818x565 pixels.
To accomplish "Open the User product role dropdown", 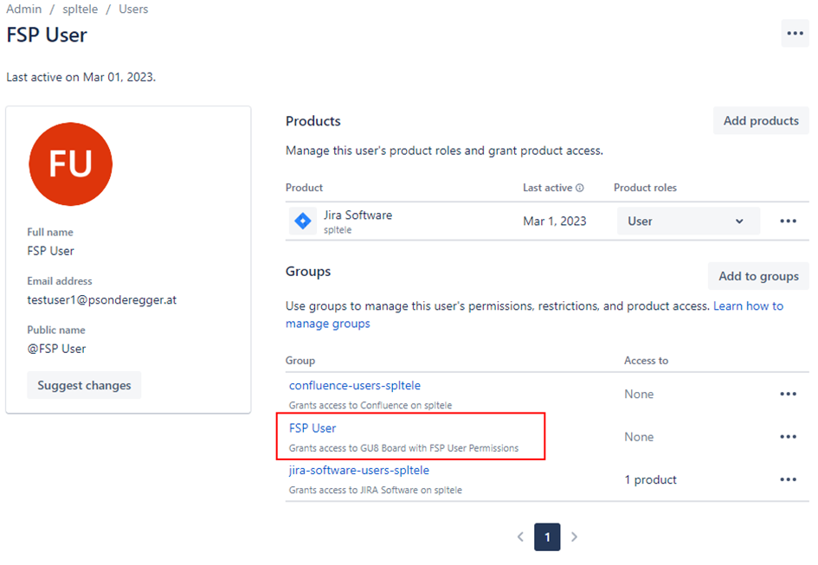I will point(688,222).
